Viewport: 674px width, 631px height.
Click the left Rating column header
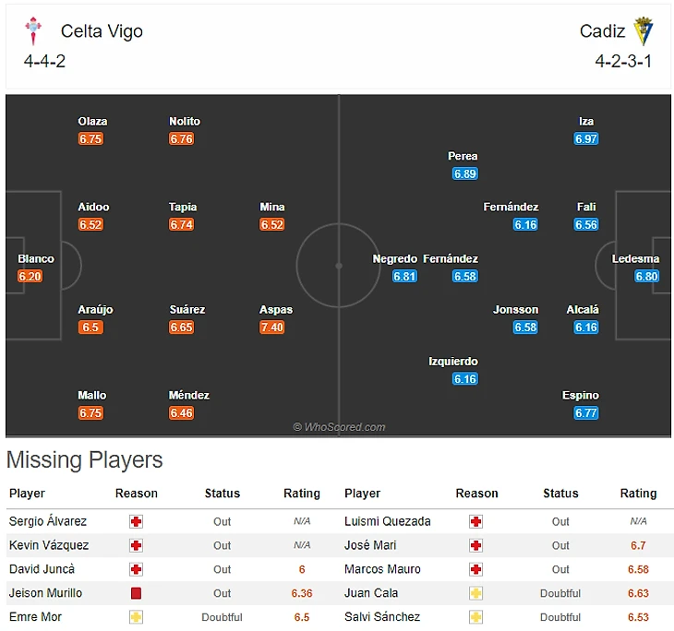pyautogui.click(x=302, y=494)
